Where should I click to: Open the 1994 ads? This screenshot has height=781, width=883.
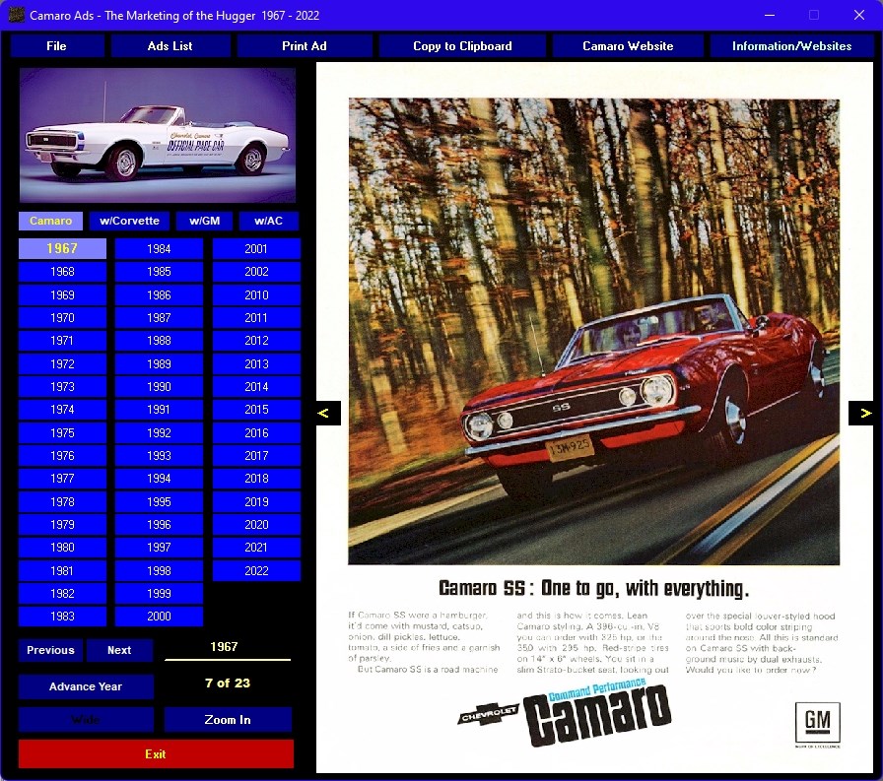click(159, 479)
